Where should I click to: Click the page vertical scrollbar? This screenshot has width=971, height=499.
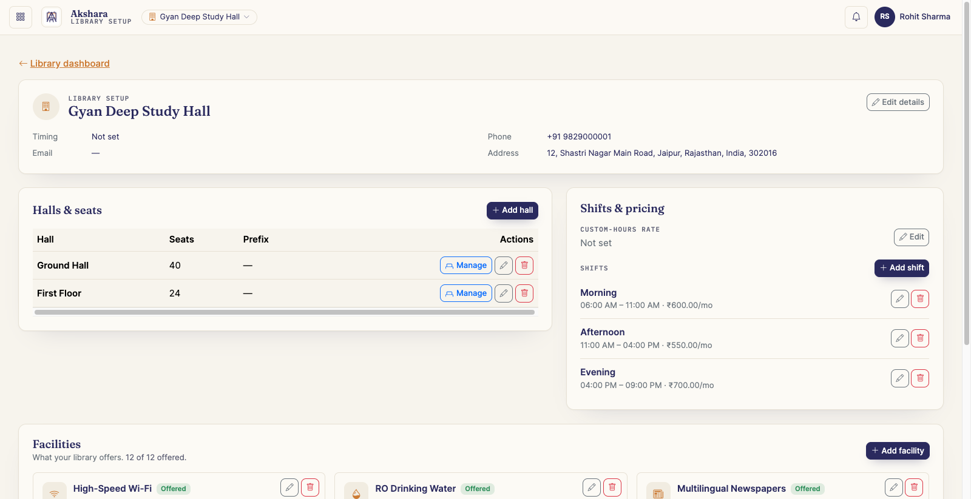[x=967, y=173]
